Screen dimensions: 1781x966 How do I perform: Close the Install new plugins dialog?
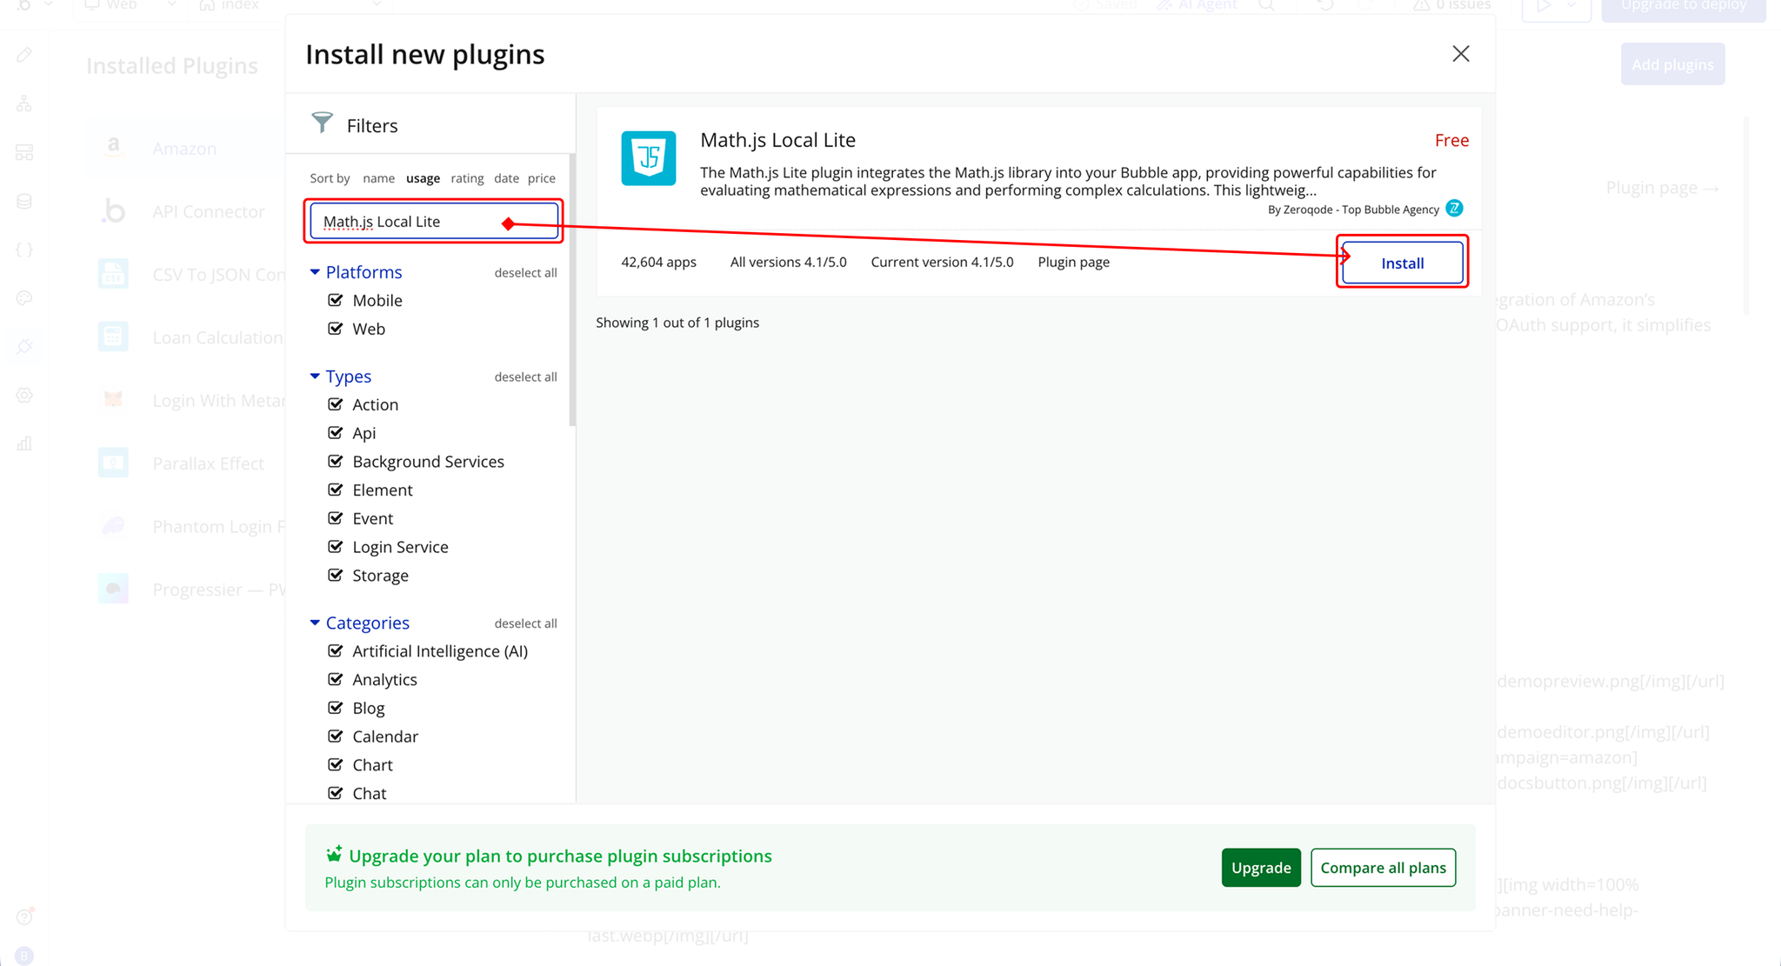pos(1461,54)
